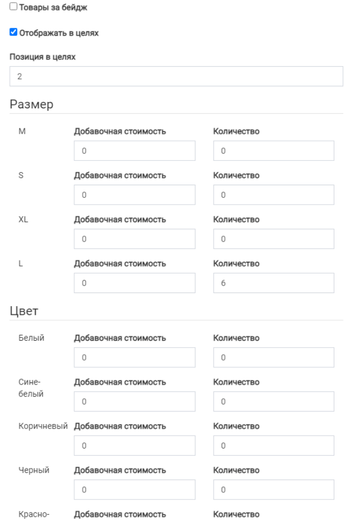This screenshot has height=520, width=354.
Task: Focus Количество field for size S
Action: [274, 194]
